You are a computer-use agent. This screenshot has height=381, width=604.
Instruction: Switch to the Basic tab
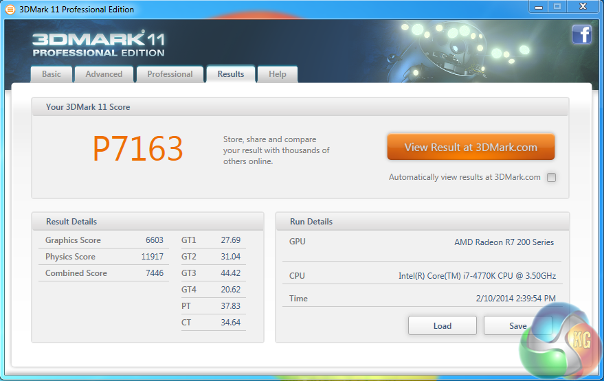[52, 74]
